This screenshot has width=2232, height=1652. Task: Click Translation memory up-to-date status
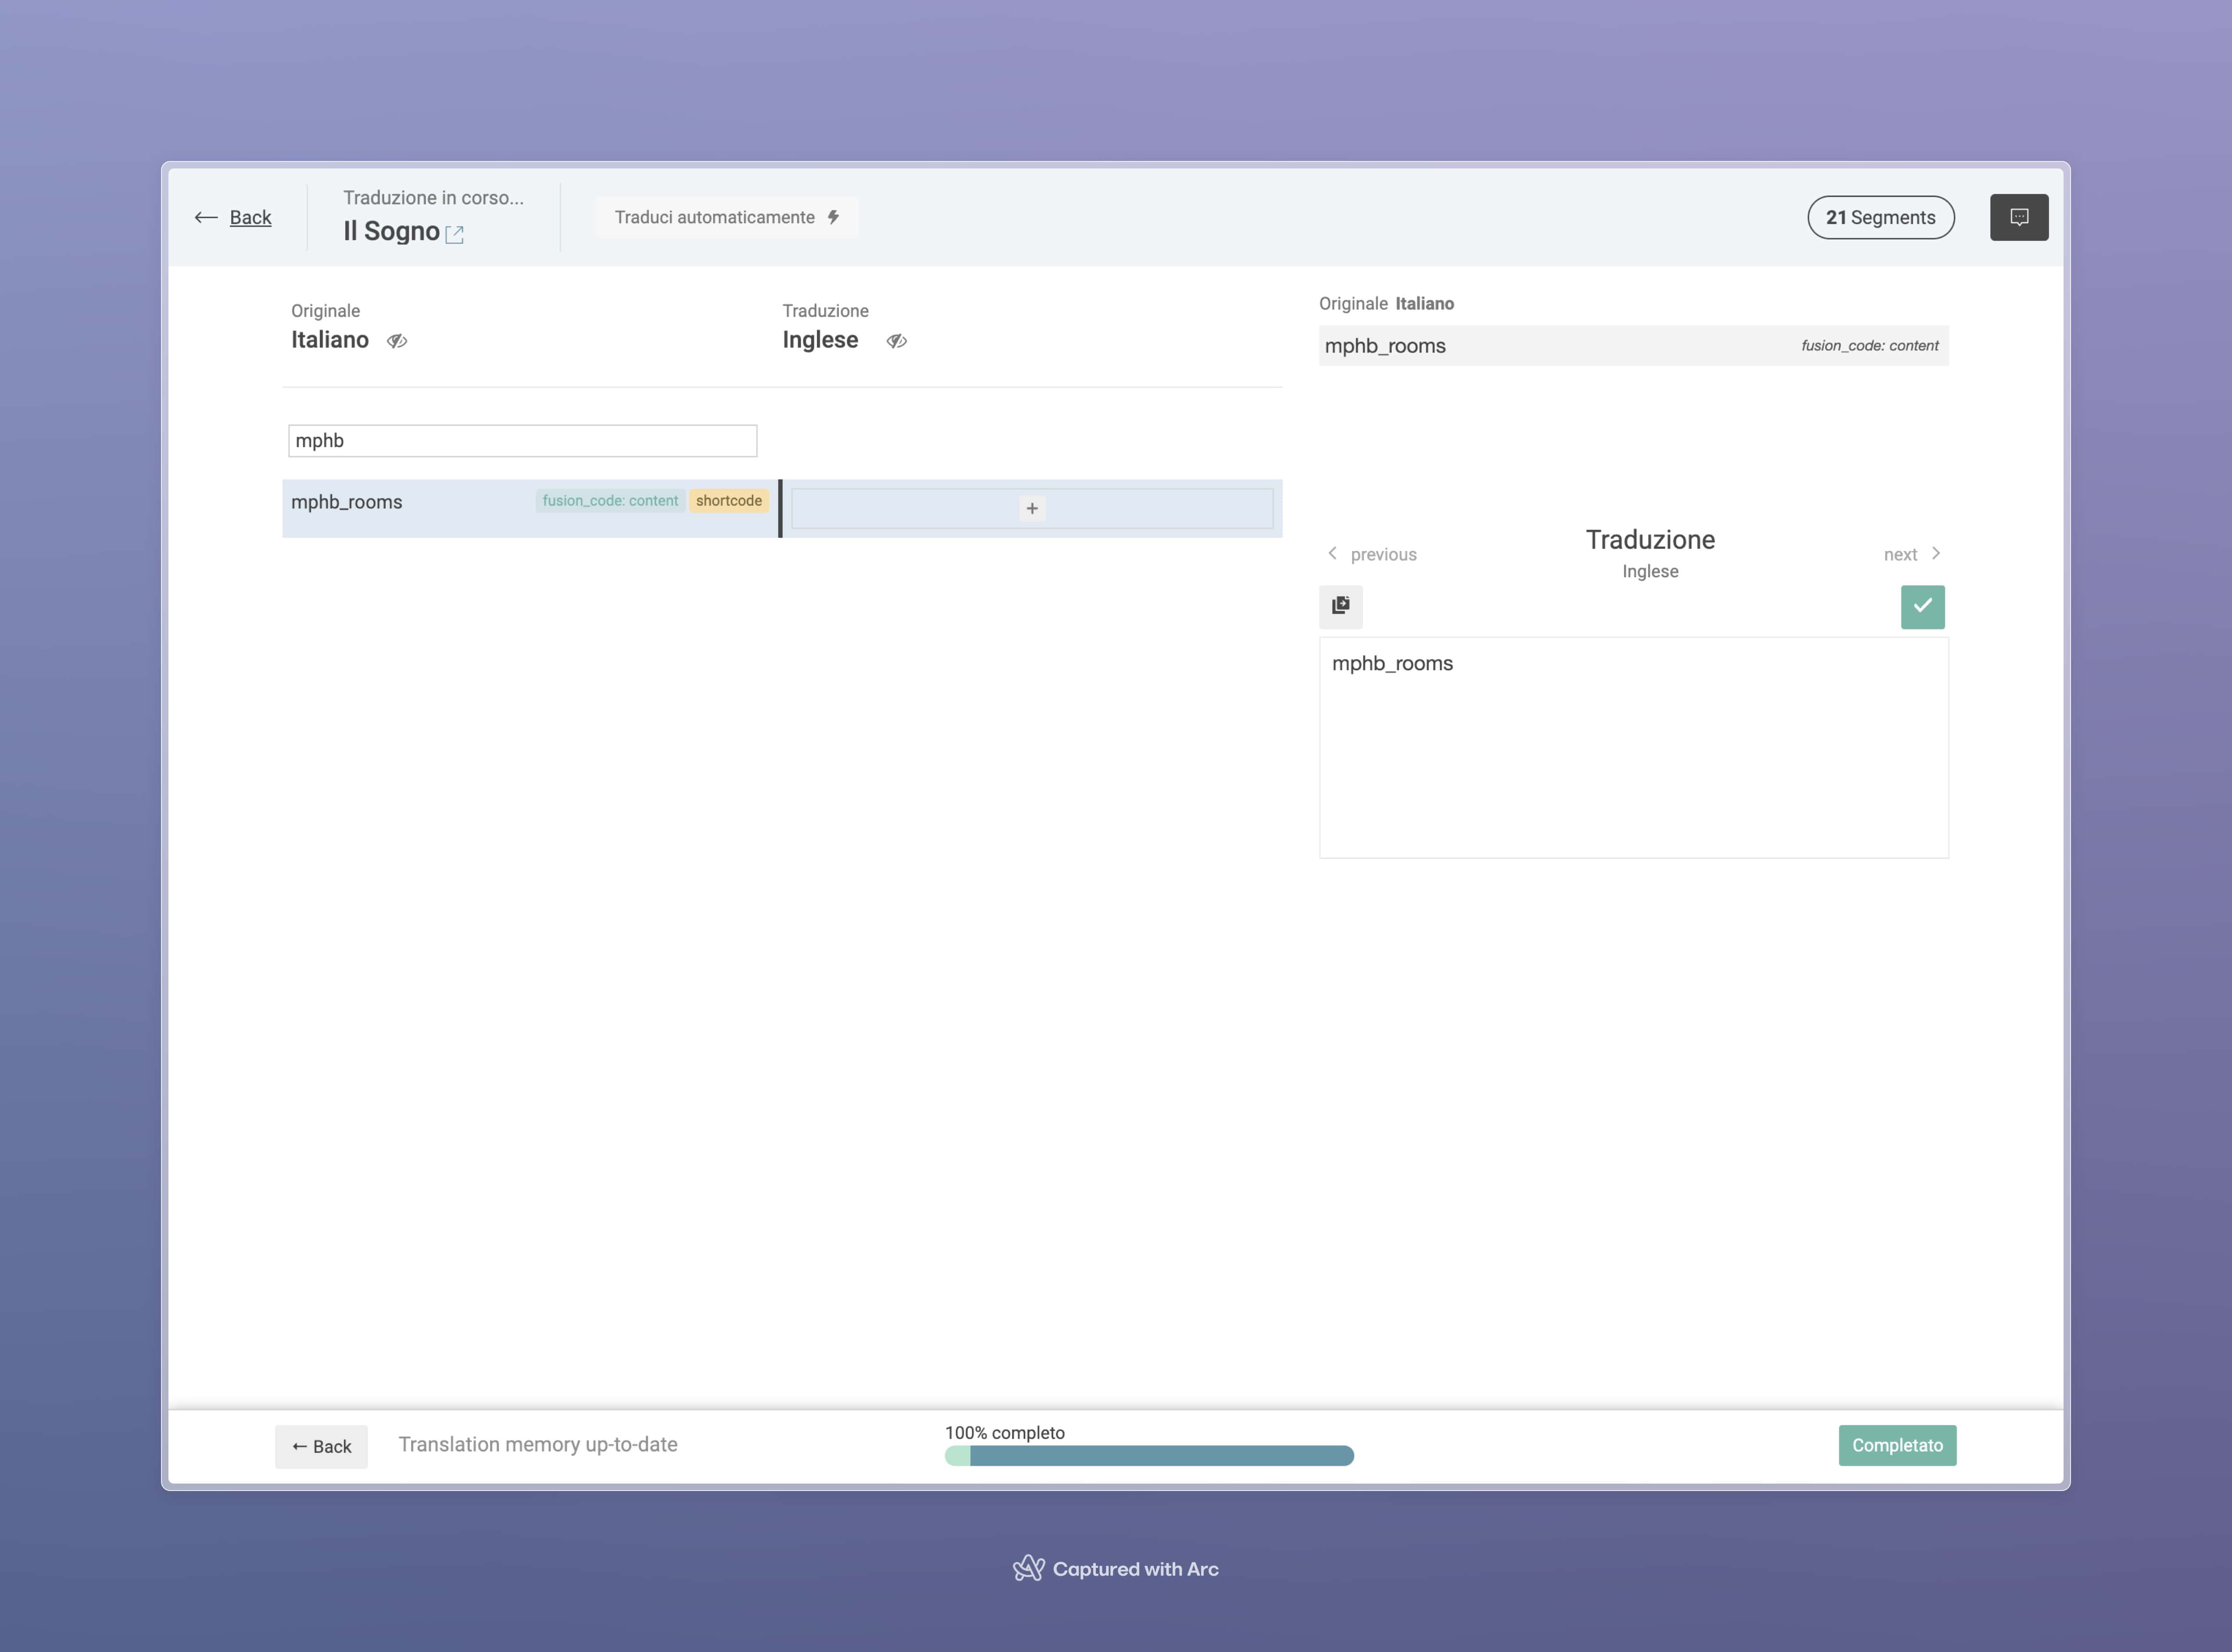coord(538,1445)
